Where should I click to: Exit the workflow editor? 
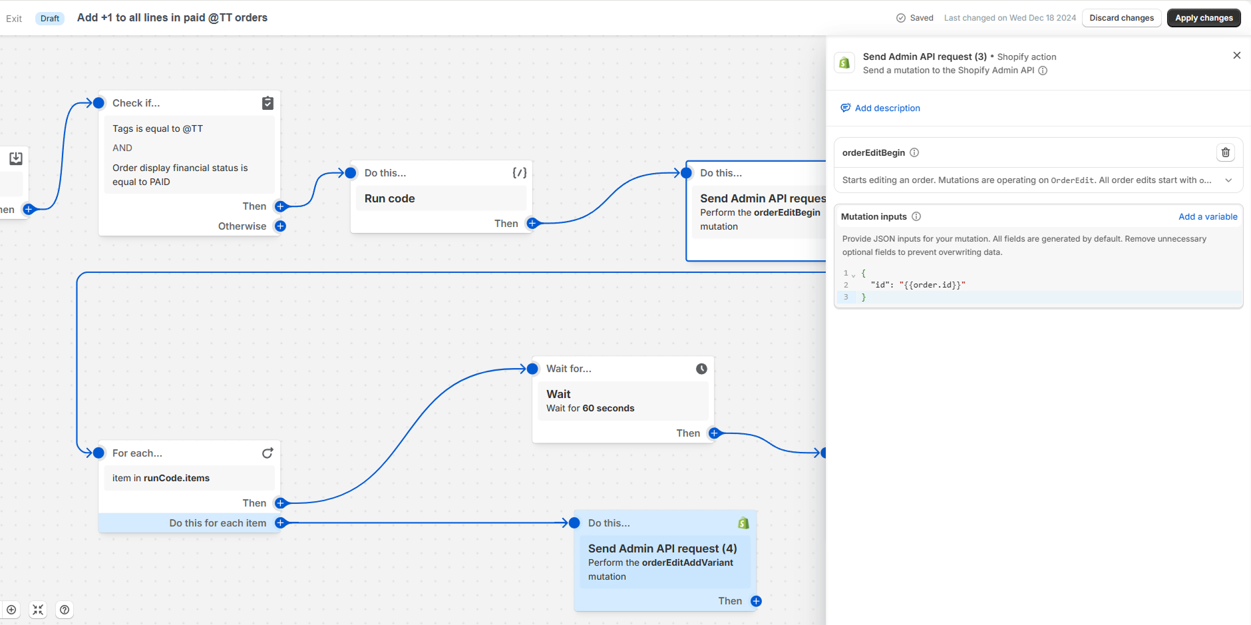[14, 18]
